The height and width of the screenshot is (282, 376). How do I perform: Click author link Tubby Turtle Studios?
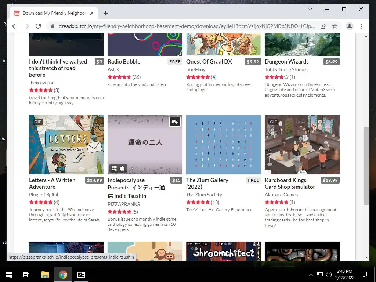[x=286, y=69]
